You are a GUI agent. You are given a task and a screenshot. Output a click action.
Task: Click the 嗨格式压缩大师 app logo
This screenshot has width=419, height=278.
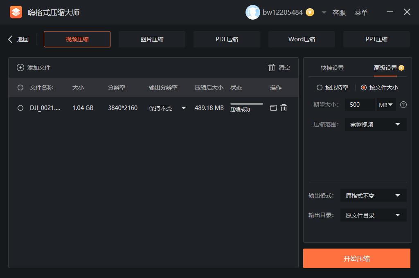16,12
